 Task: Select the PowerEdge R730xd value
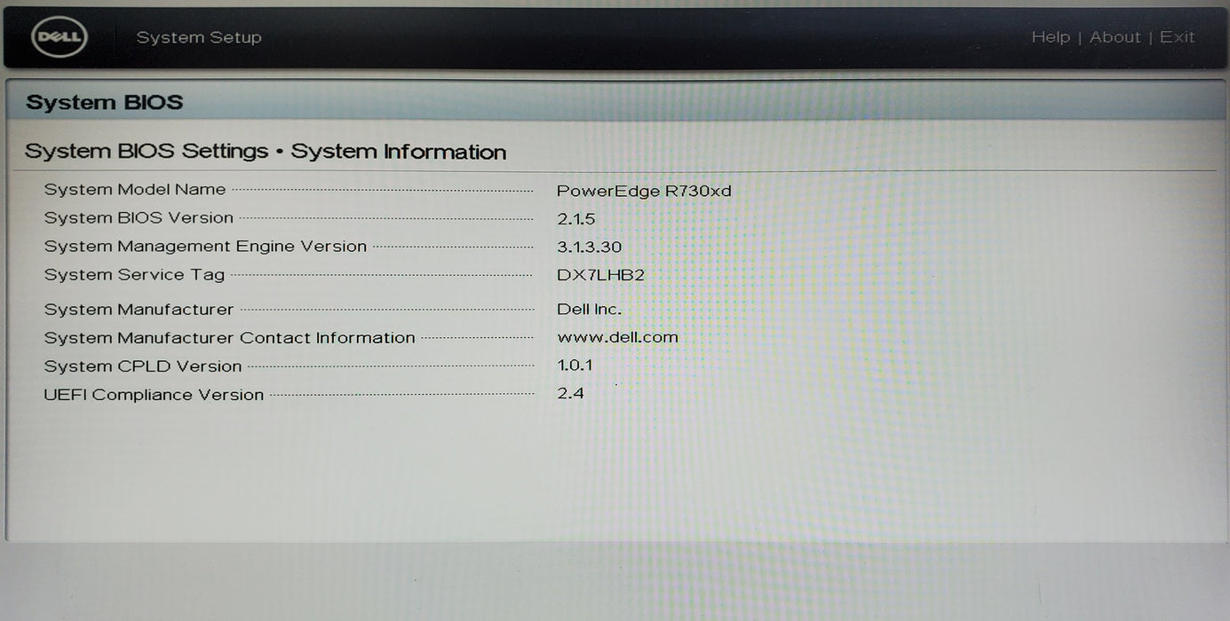tap(644, 191)
